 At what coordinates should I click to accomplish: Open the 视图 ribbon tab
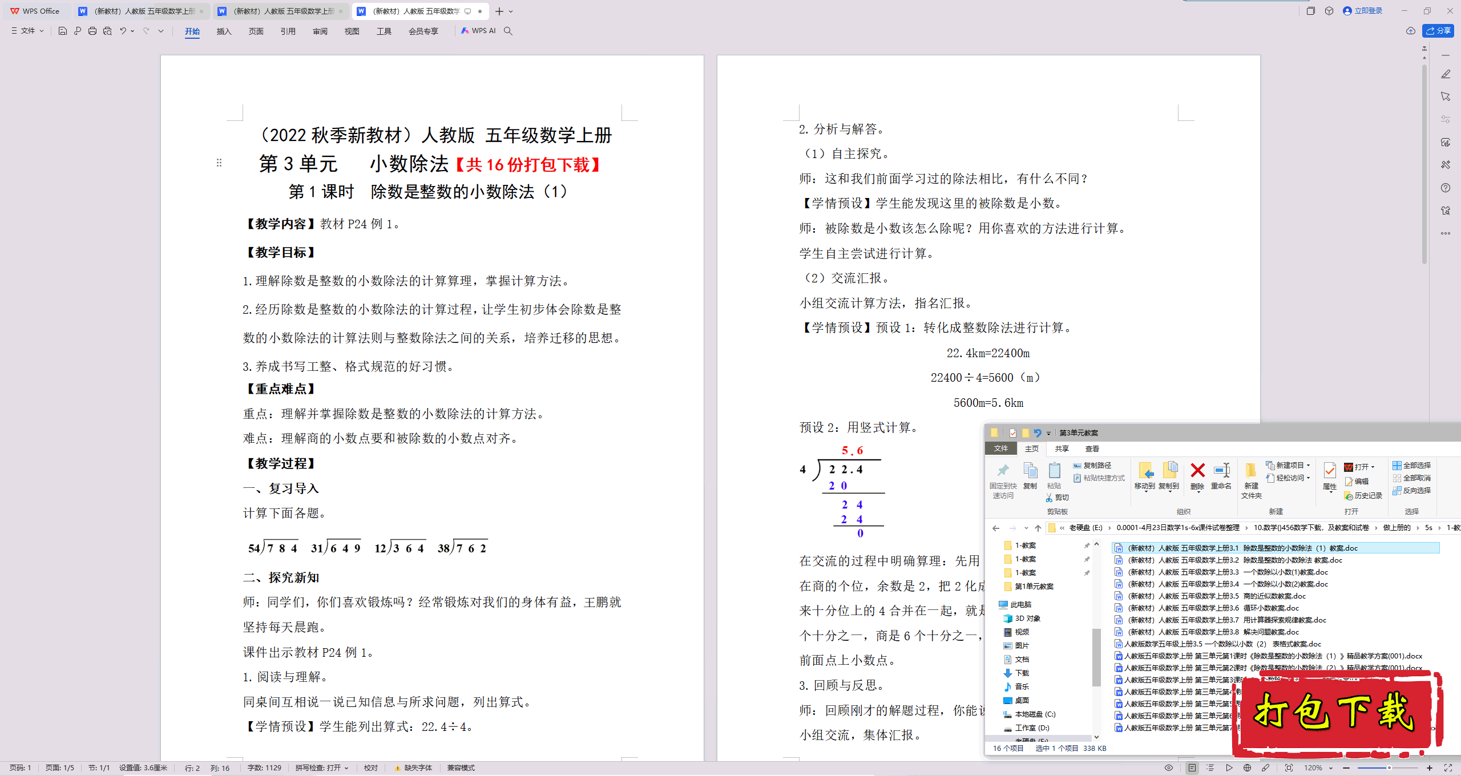(x=352, y=31)
